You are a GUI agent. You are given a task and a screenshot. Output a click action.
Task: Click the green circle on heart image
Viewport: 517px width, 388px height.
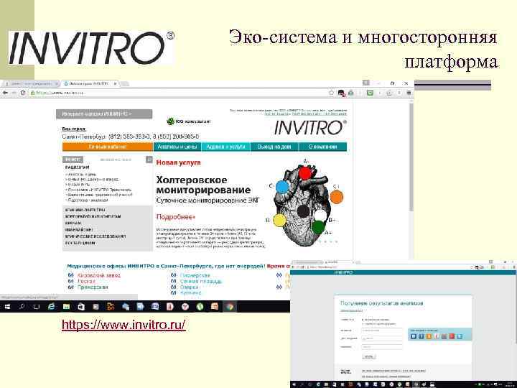(318, 227)
